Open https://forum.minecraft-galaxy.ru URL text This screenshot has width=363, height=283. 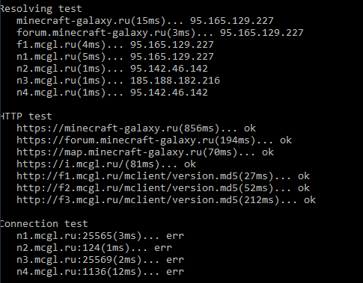[x=115, y=140]
